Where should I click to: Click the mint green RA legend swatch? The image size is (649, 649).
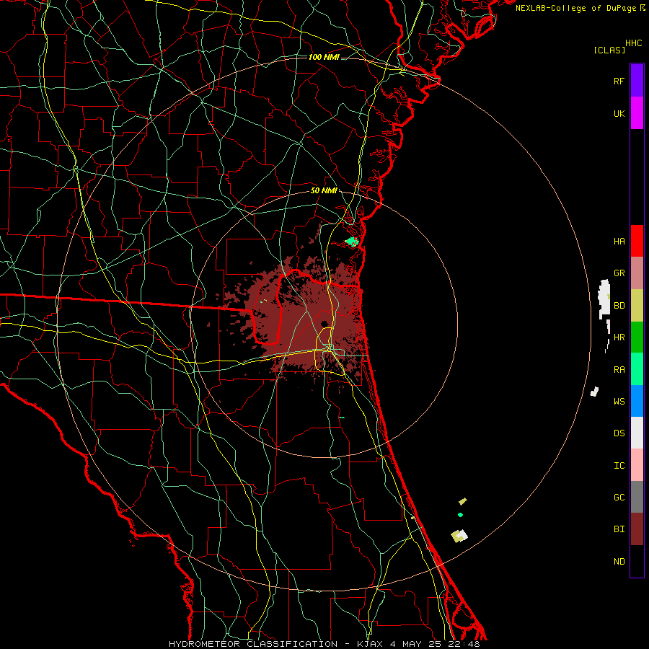point(637,369)
